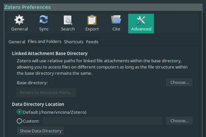Open the Export clipboard preferences pane
Viewport: 206px width, 137px height.
92,24
